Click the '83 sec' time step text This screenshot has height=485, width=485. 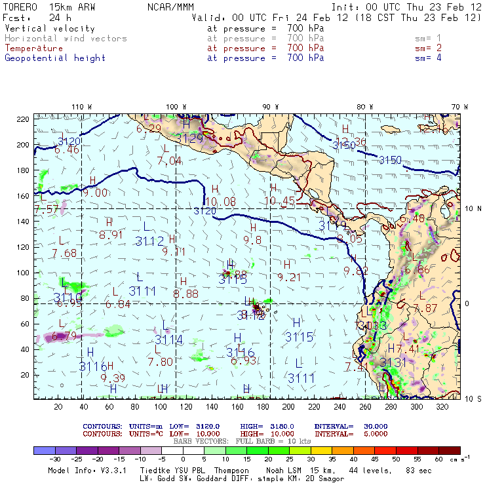point(419,471)
